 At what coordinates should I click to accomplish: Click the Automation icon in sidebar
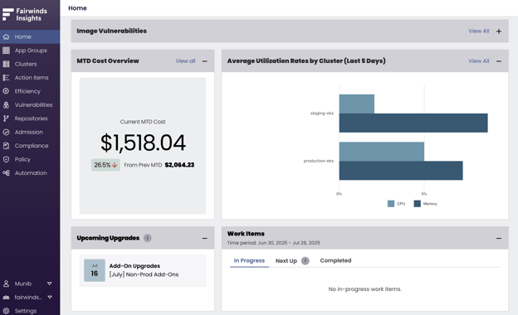click(x=6, y=173)
